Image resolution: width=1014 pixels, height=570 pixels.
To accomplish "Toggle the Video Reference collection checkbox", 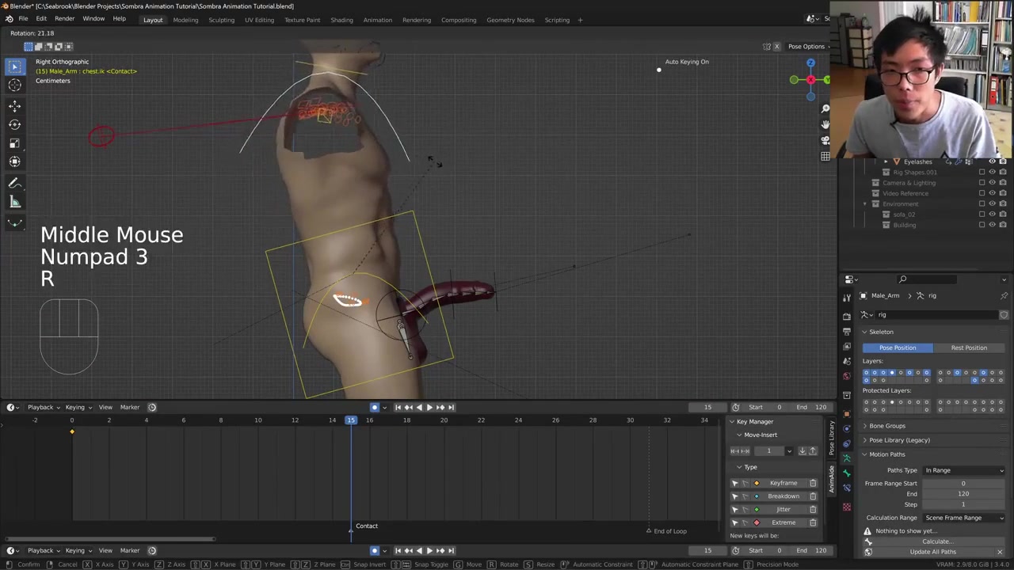I will click(982, 193).
